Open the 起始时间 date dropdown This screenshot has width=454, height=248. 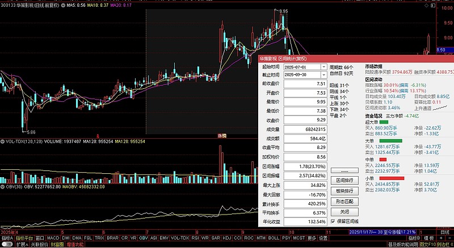[324, 67]
